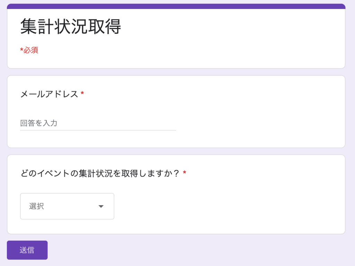Click empty space right of the title 集計状況取得
This screenshot has width=355, height=266.
click(226, 27)
